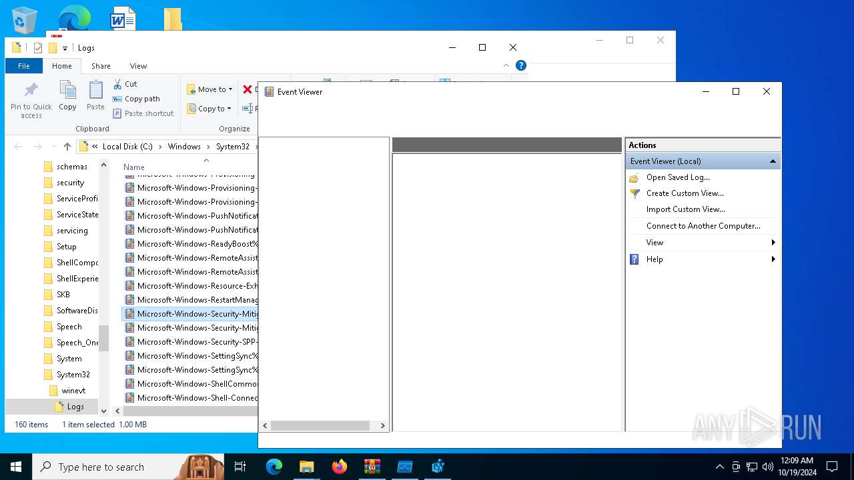Image resolution: width=854 pixels, height=480 pixels.
Task: Select Microsoft-Windows-ShellCommon log file
Action: point(191,384)
